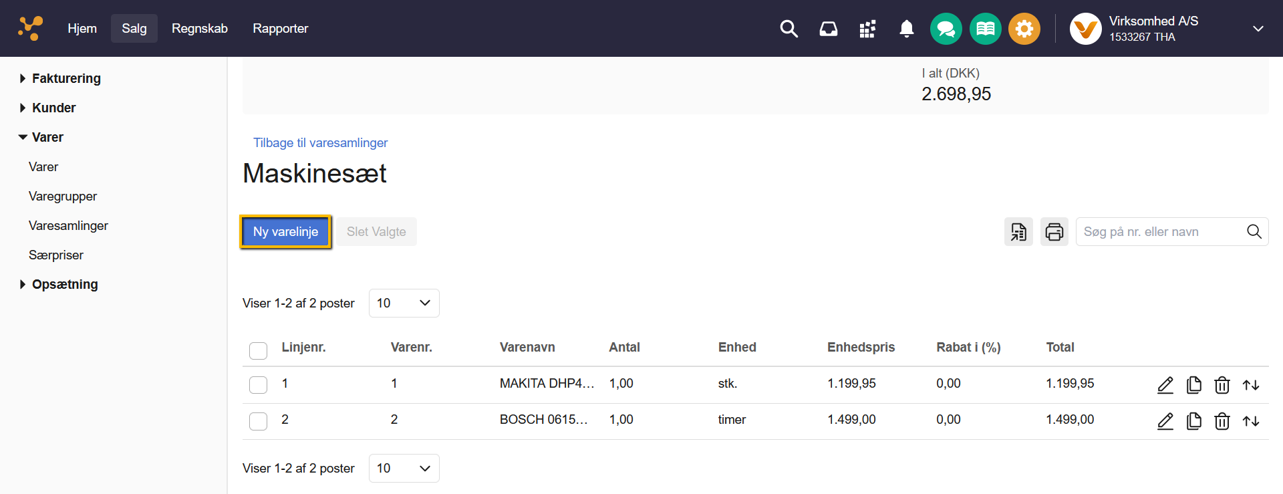Open the orange settings gear icon
1283x494 pixels.
1024,29
